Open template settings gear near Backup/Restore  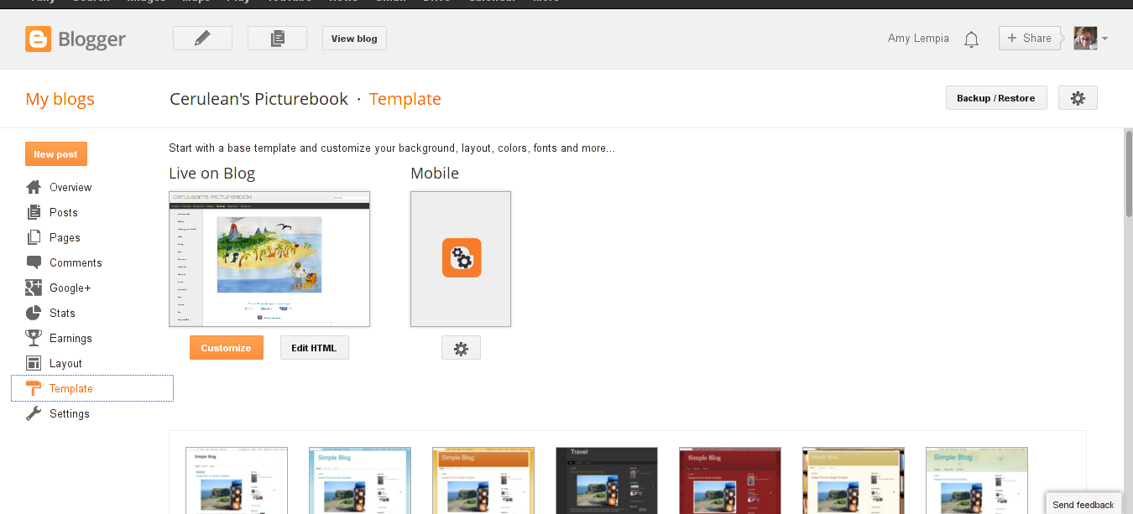(1078, 97)
